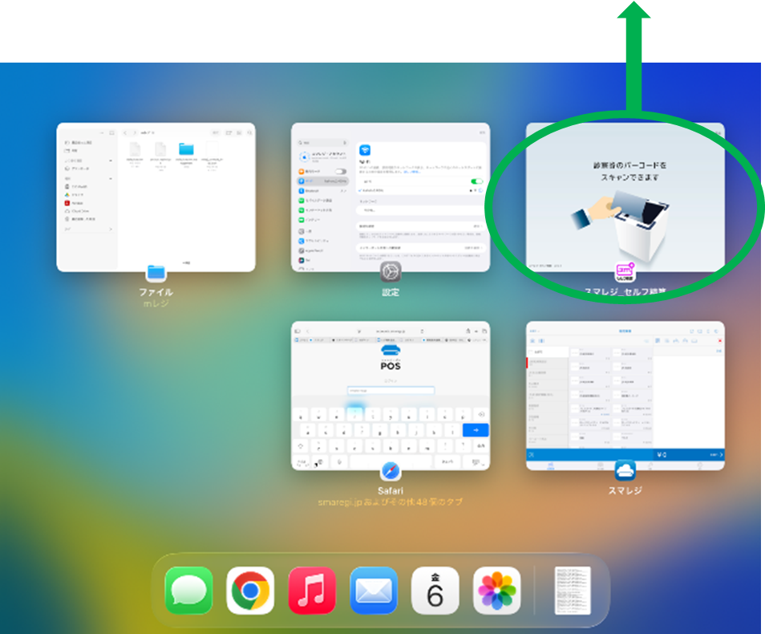This screenshot has height=634, width=765.
Task: Toggle the green Wi-Fi switch in Settings preview
Action: (478, 181)
